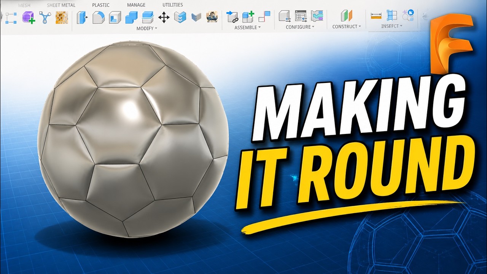Click the Joint icon with chain link
The height and width of the screenshot is (274, 487).
point(232,16)
